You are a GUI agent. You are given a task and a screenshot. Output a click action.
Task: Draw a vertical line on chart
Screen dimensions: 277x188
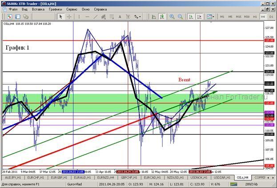pyautogui.click(x=80, y=17)
